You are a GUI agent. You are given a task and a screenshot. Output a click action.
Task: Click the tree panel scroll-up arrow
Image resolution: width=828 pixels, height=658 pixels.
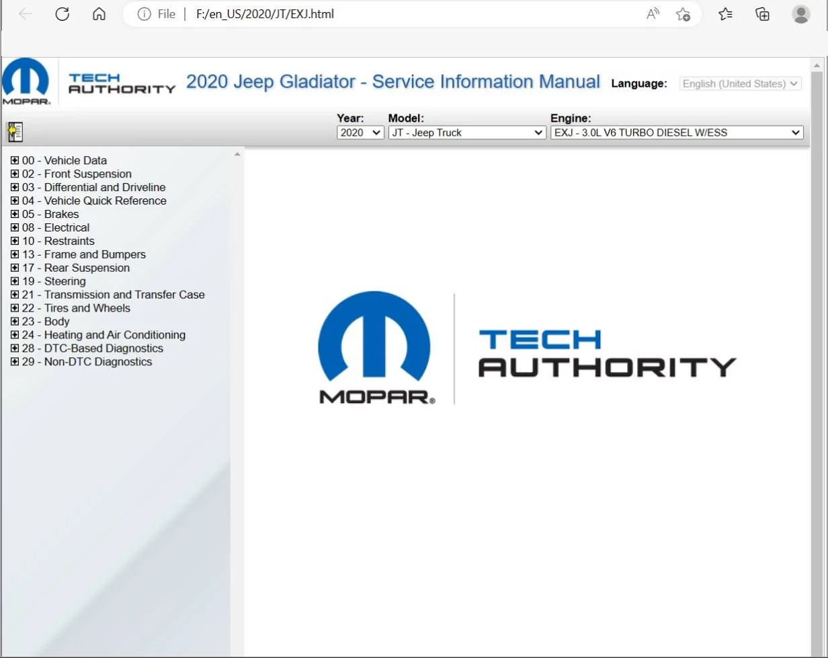tap(237, 155)
